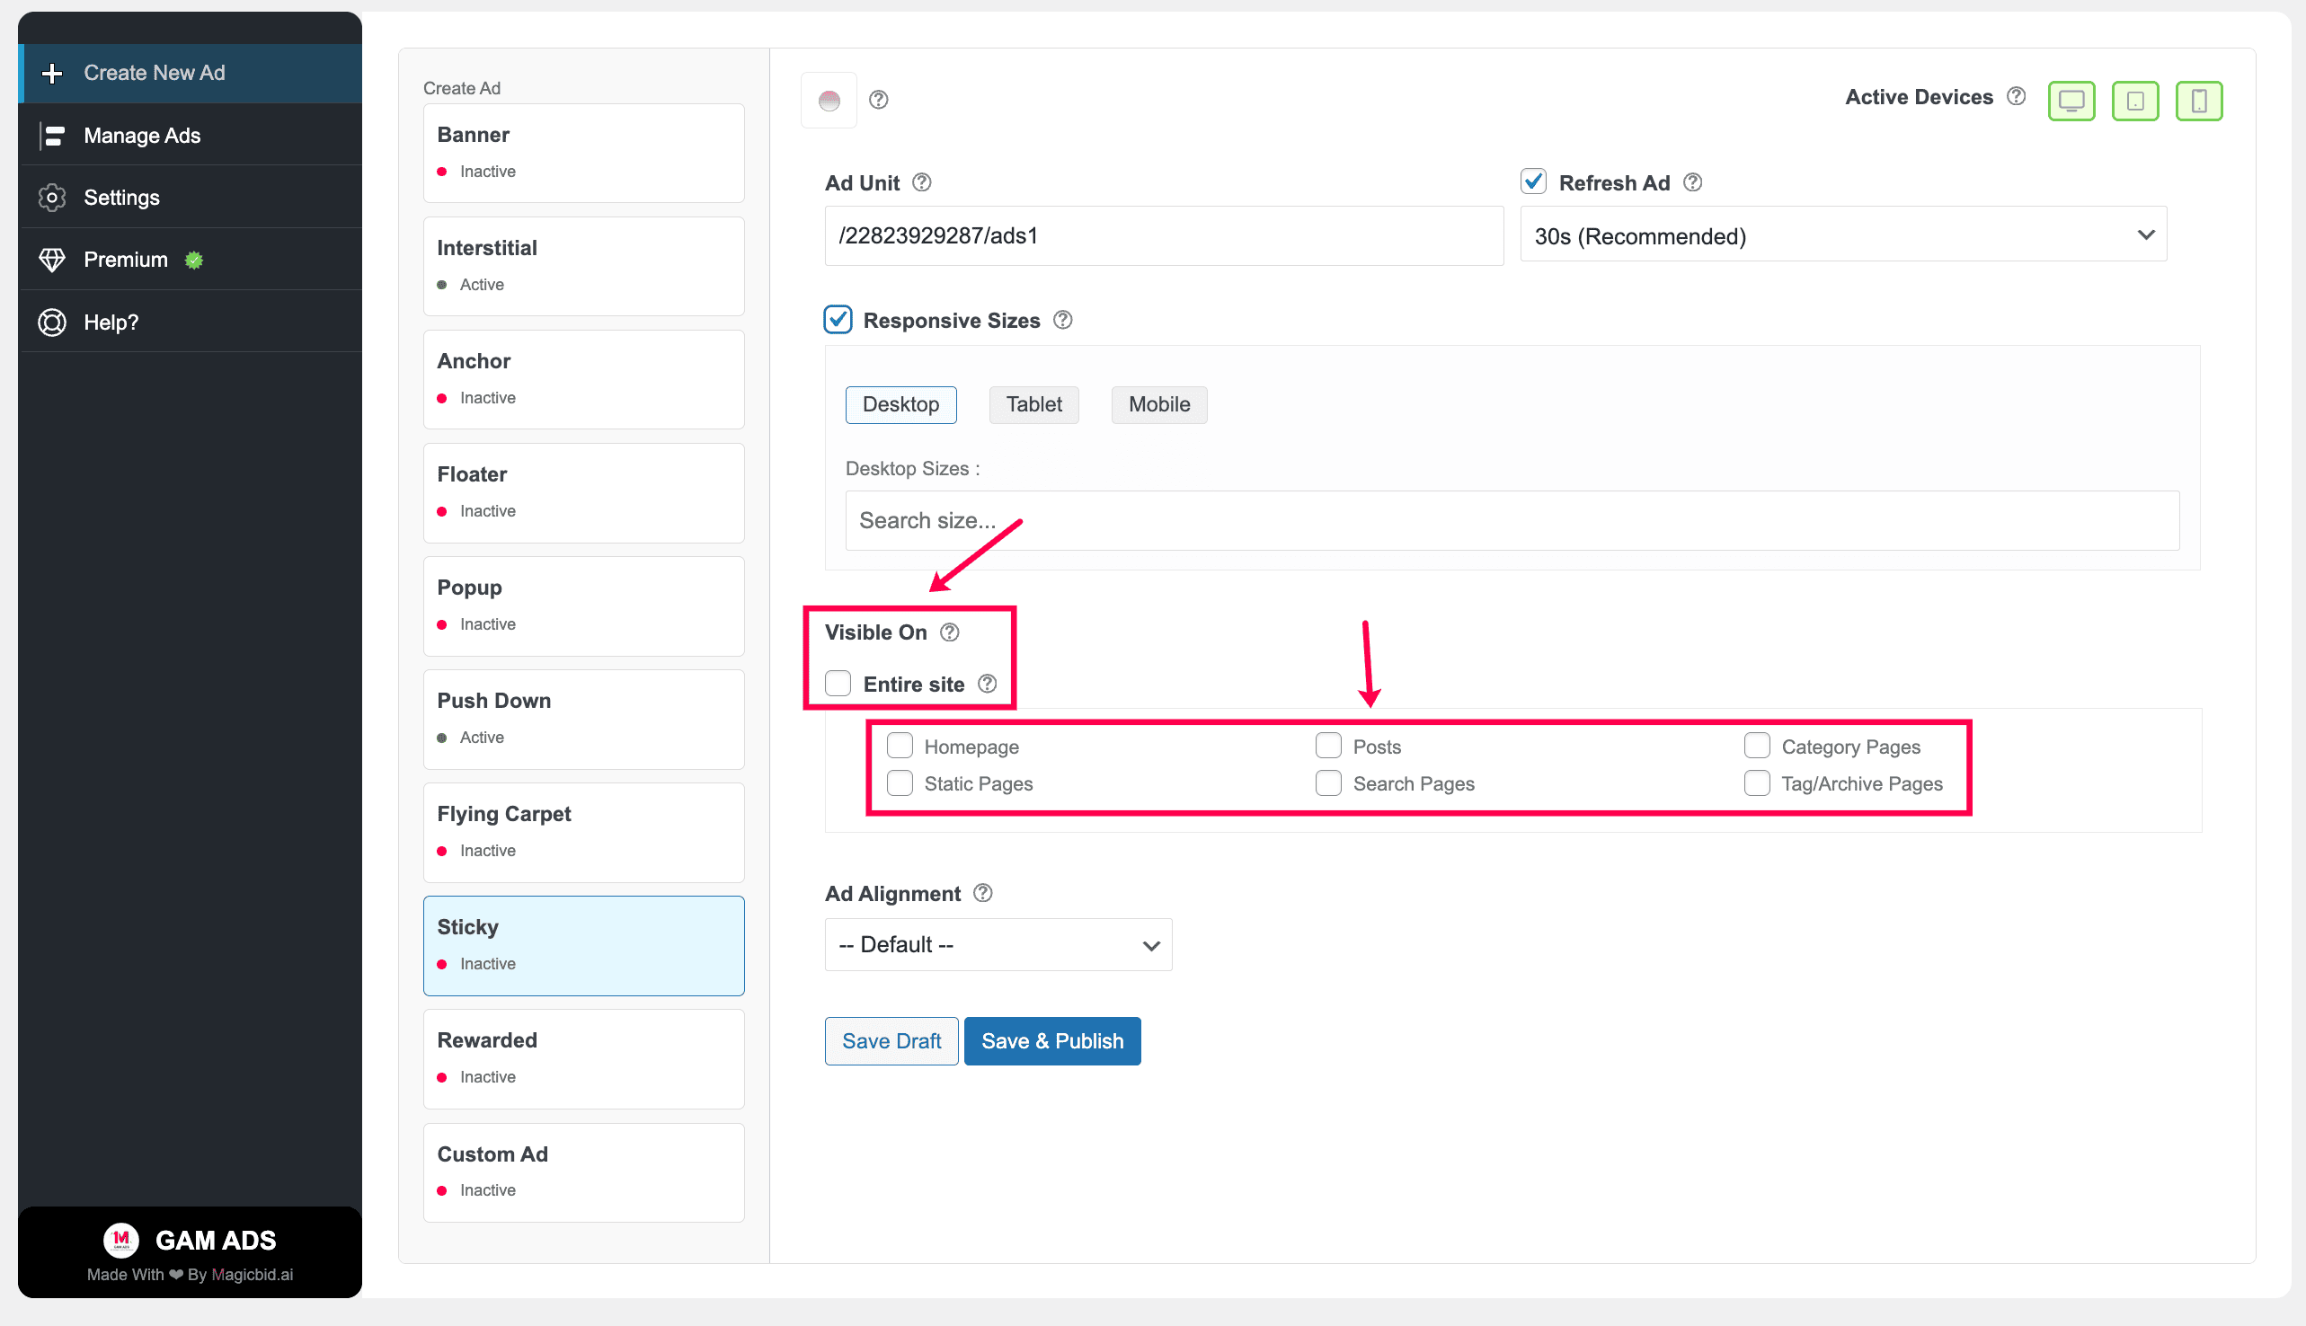Open the 30s (Recommended) refresh dropdown

click(1843, 235)
